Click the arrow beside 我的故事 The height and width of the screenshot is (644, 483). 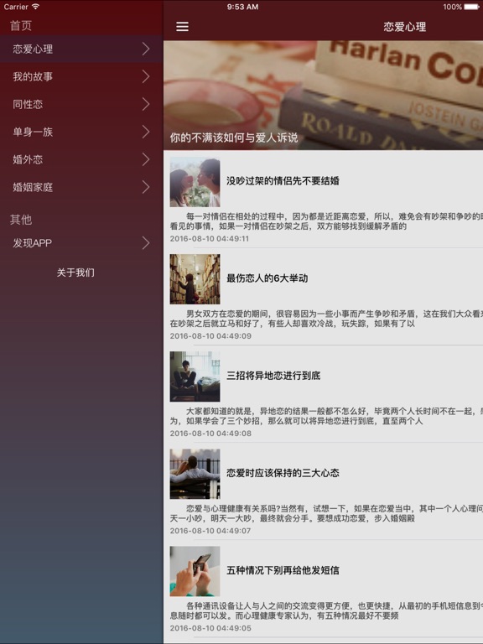[146, 76]
